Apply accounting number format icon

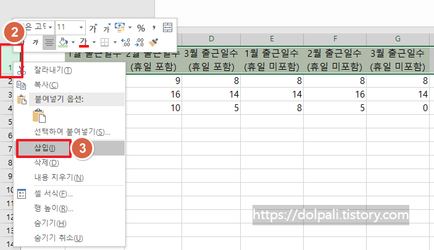click(x=120, y=27)
